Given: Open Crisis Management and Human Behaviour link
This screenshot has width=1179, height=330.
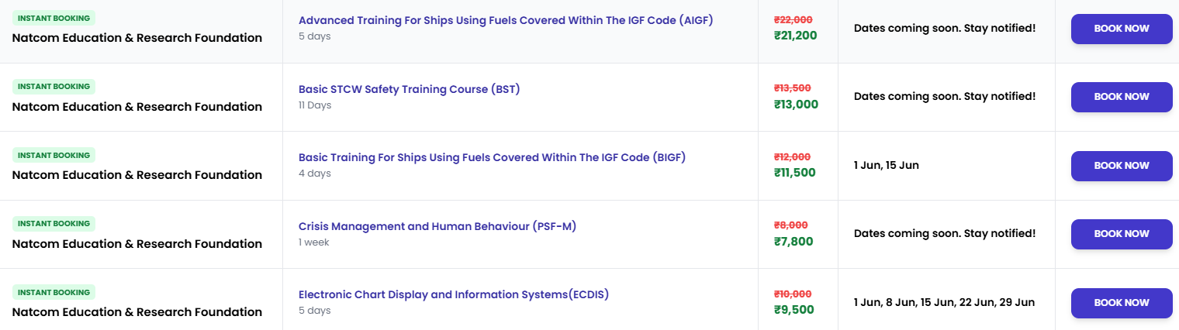Looking at the screenshot, I should [437, 226].
